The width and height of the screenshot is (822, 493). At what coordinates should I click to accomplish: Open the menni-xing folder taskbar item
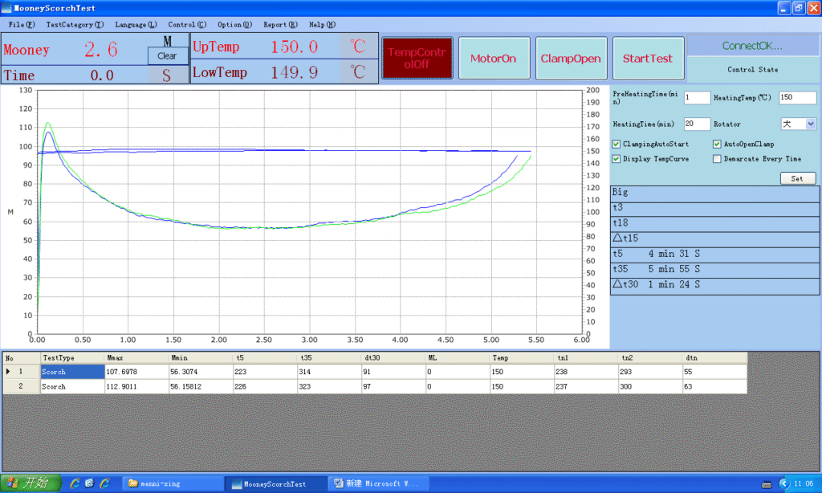pyautogui.click(x=172, y=483)
